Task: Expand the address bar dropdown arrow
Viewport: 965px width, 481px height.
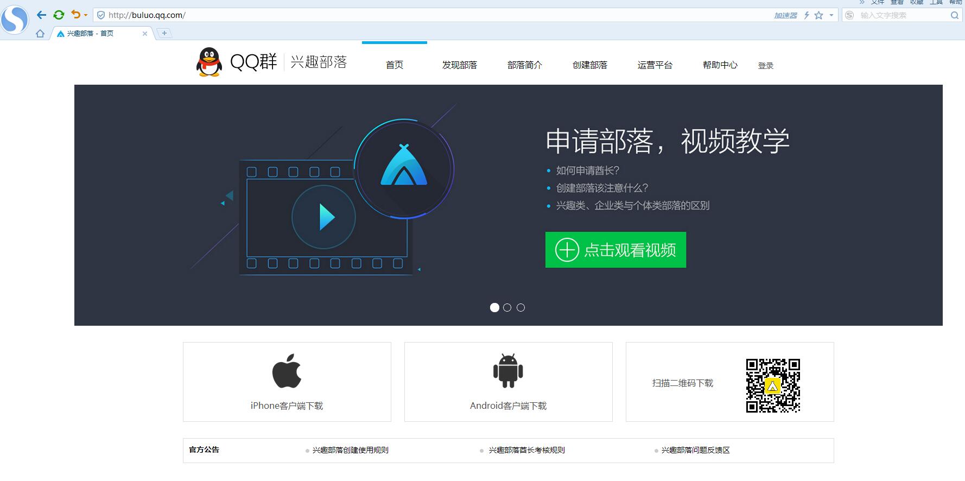Action: 831,15
